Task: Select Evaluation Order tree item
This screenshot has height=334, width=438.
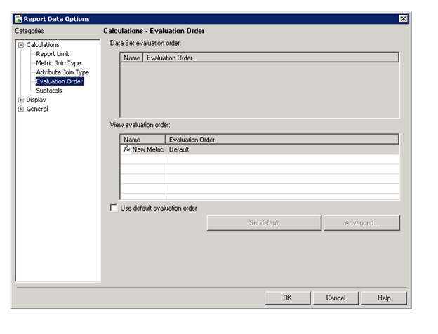Action: point(60,81)
